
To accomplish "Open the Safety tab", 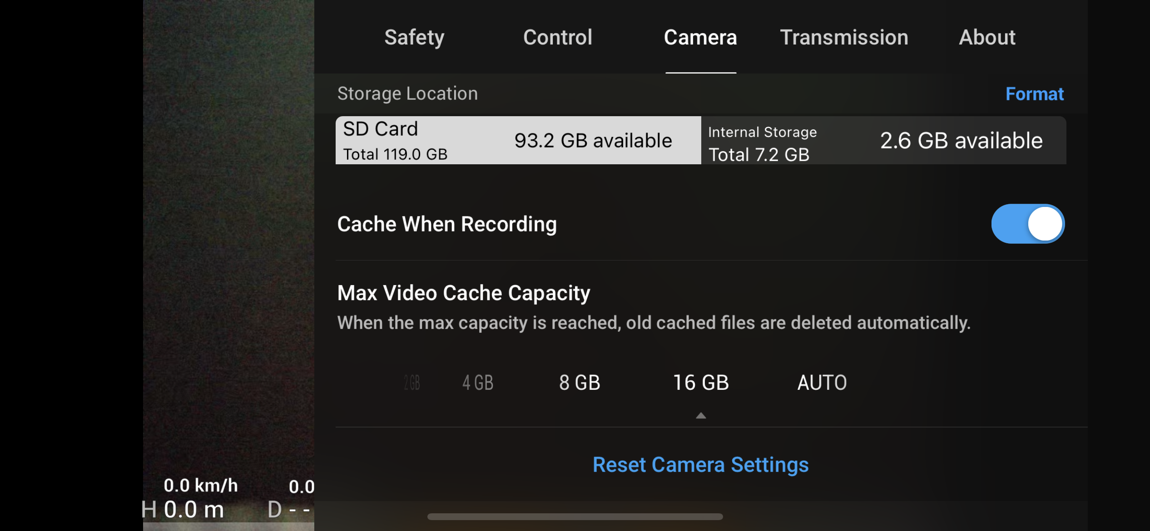I will 414,37.
